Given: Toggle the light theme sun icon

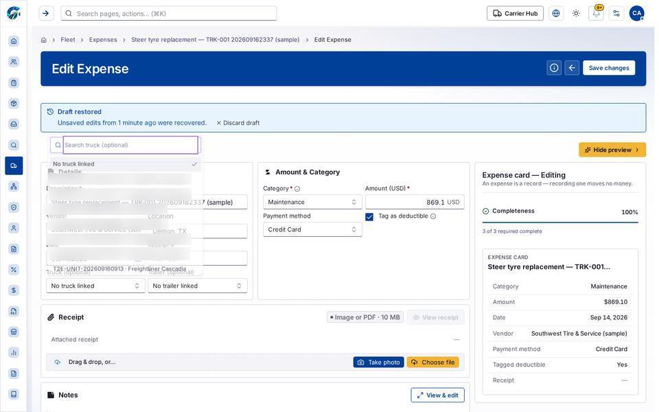Looking at the screenshot, I should [x=576, y=13].
